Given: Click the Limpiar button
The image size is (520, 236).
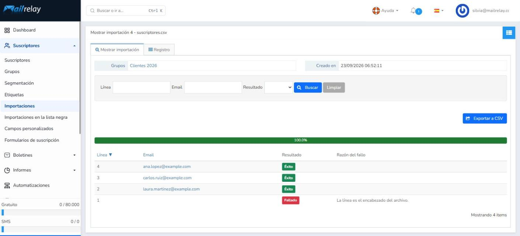Looking at the screenshot, I should tap(334, 87).
